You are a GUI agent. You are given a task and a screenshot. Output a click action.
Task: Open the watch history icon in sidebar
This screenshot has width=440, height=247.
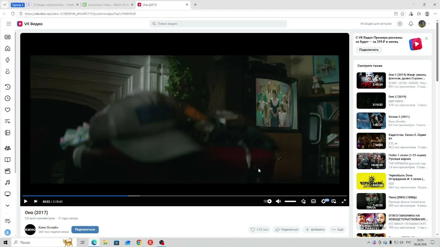[x=8, y=87]
